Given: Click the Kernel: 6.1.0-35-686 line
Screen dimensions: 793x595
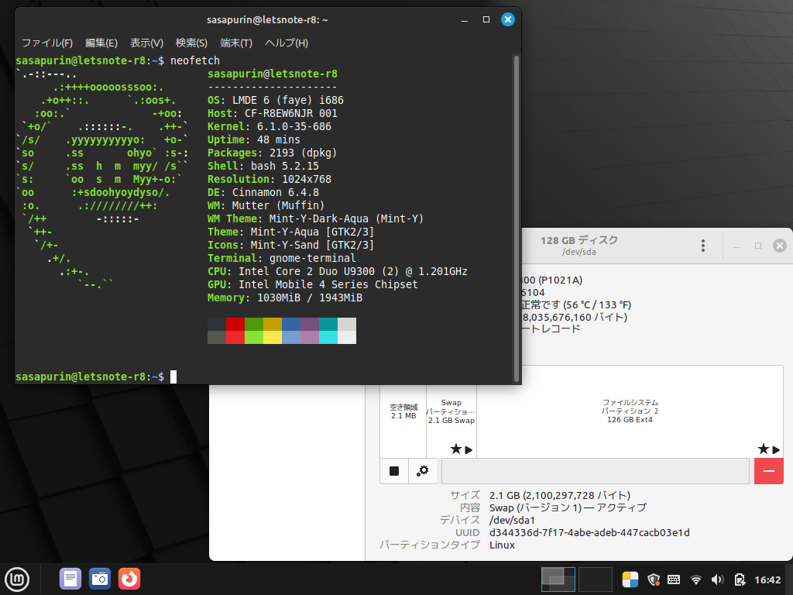Looking at the screenshot, I should 269,126.
